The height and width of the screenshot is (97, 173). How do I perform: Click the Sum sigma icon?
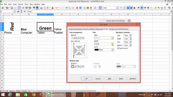(x=21, y=11)
